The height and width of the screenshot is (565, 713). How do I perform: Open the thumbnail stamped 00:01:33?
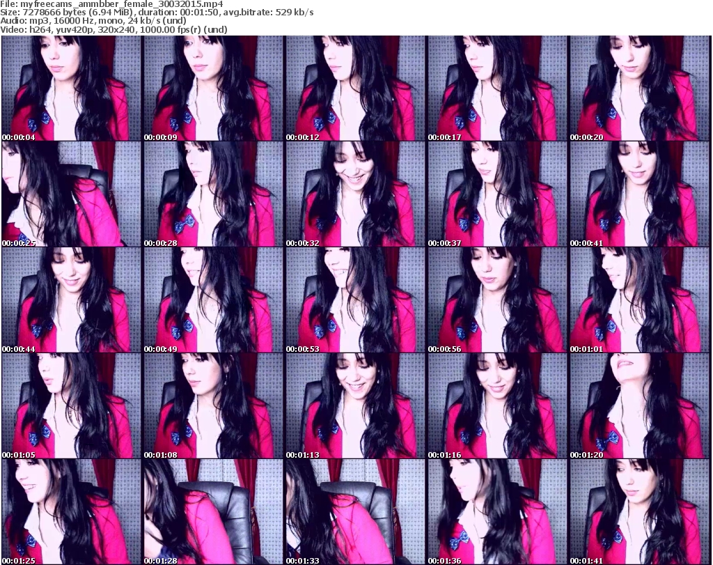(x=355, y=512)
